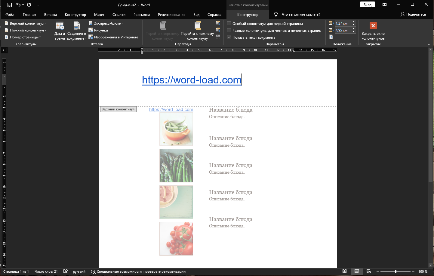Insert Date and Time into header

click(60, 31)
